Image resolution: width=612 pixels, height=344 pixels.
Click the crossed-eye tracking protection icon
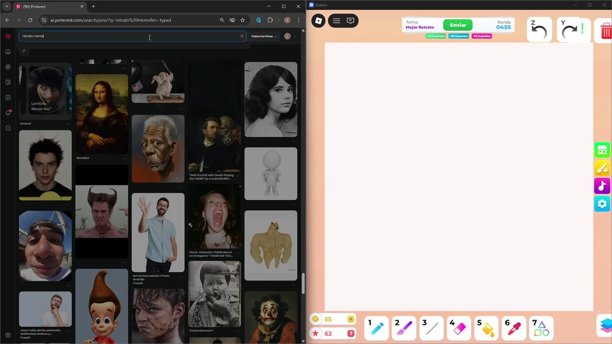pyautogui.click(x=232, y=20)
